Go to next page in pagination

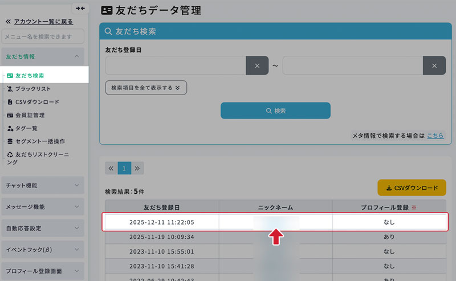pos(137,168)
